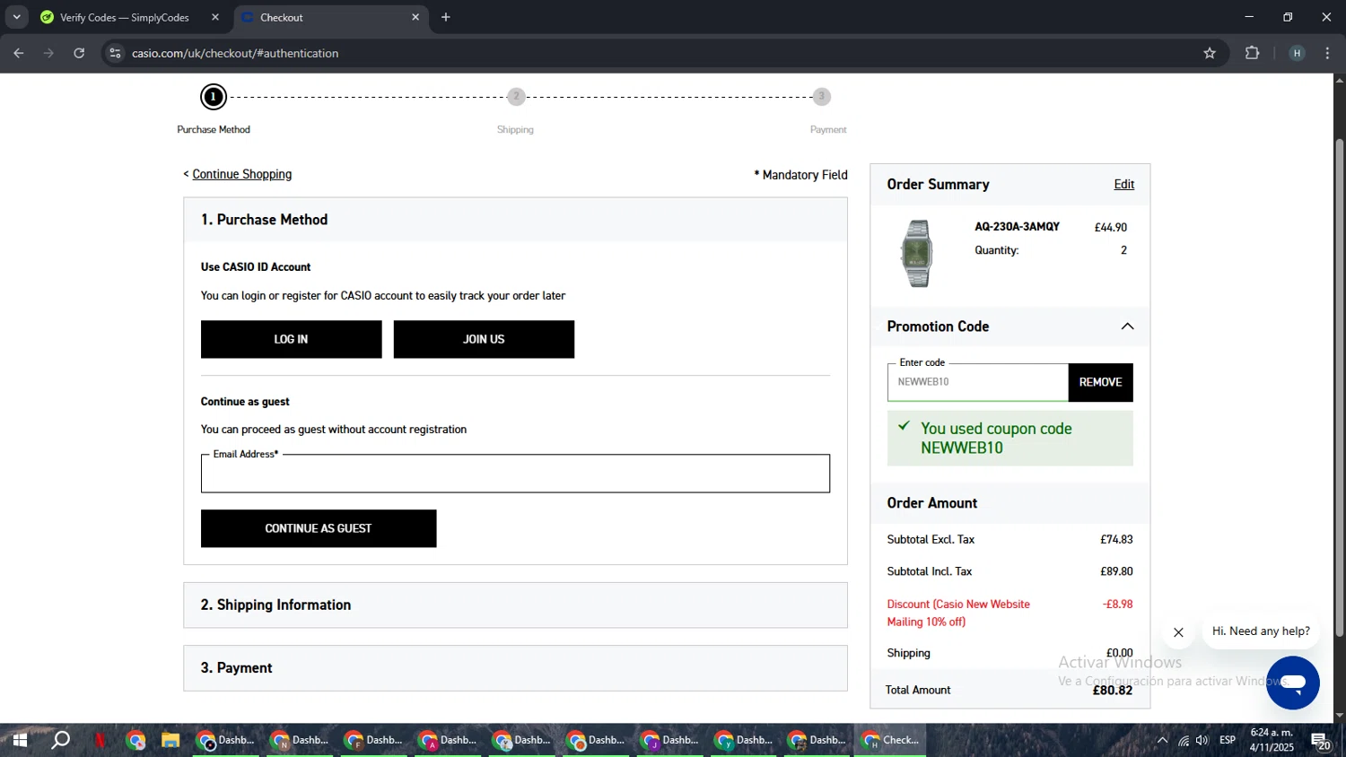This screenshot has width=1346, height=757.
Task: Restore down the Chrome window
Action: coord(1288,17)
